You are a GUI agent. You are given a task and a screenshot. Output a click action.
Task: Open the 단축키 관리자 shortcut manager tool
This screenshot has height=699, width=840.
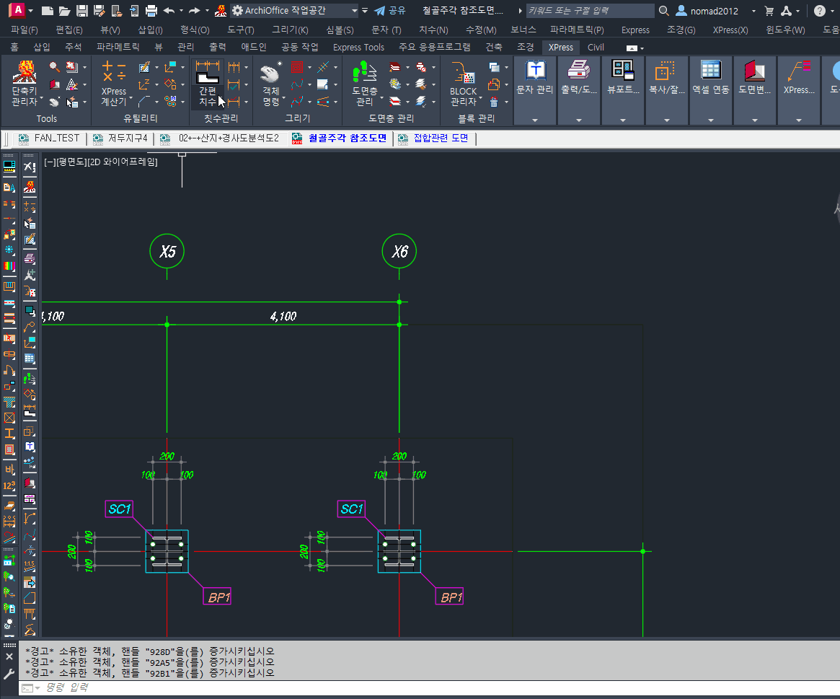(25, 83)
